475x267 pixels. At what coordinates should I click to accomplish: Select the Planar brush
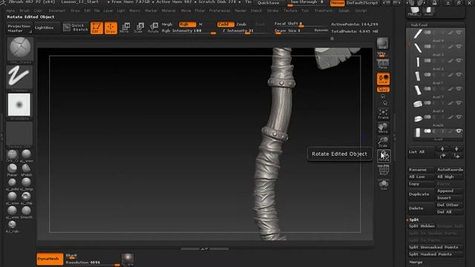[x=12, y=170]
